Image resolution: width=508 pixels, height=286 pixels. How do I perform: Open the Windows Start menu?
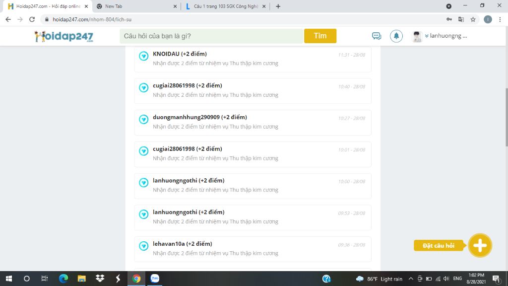9,279
